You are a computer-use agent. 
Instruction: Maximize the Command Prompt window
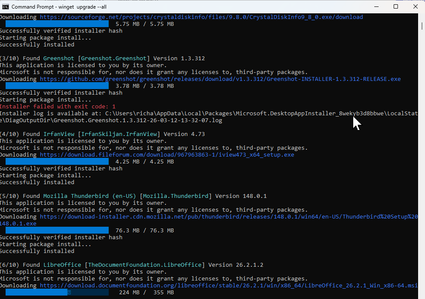coord(396,6)
